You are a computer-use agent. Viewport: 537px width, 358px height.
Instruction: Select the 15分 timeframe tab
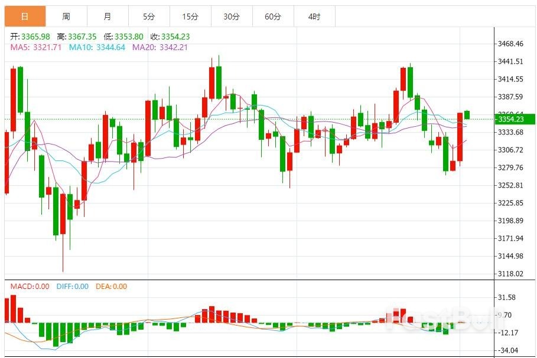click(x=190, y=17)
